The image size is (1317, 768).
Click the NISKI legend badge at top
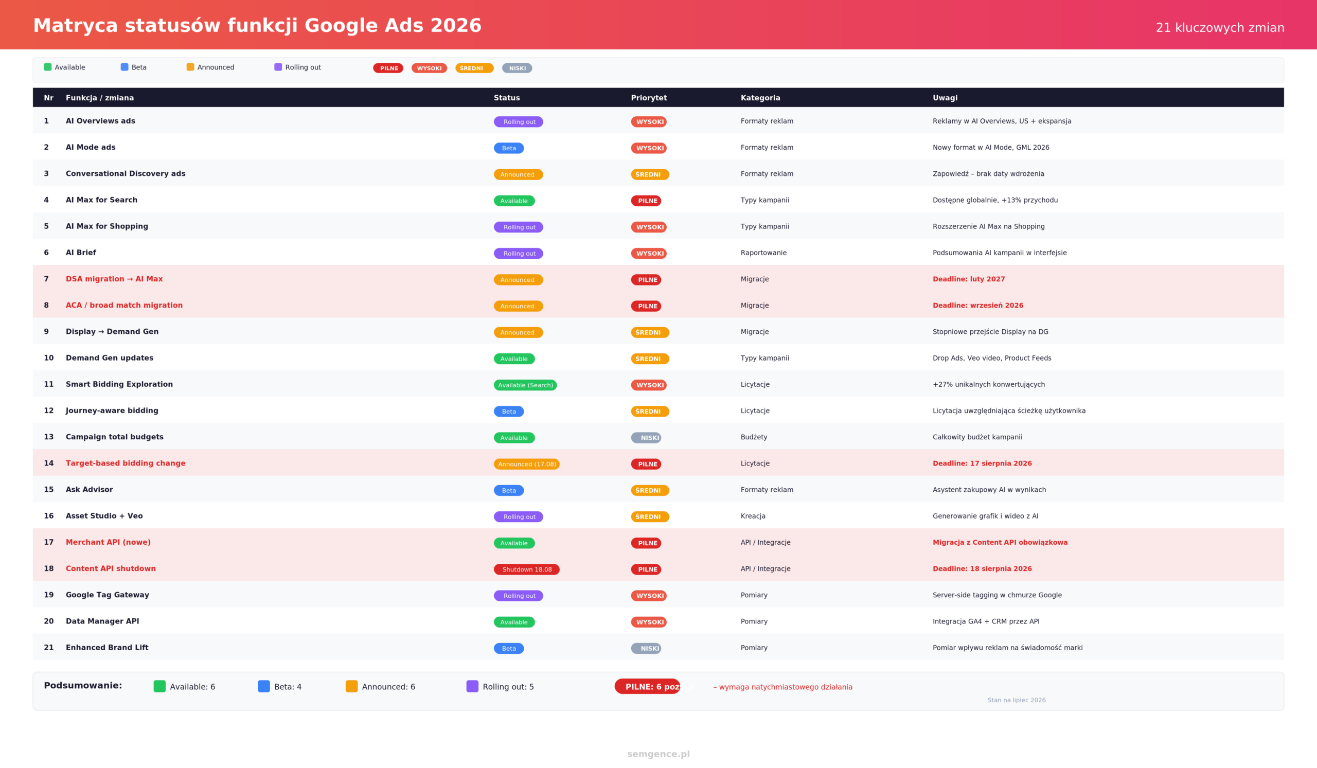(x=517, y=68)
